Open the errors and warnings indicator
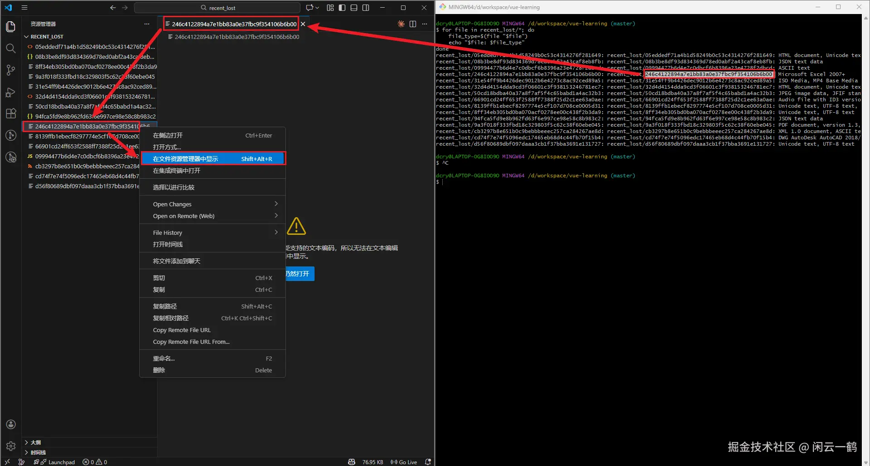This screenshot has height=466, width=870. click(x=95, y=462)
